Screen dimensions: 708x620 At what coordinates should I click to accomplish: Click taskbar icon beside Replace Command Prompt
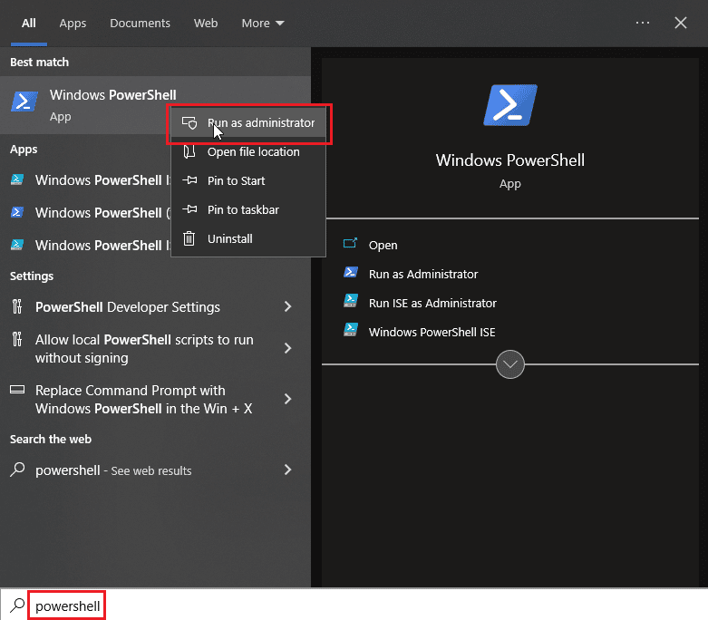tap(17, 389)
